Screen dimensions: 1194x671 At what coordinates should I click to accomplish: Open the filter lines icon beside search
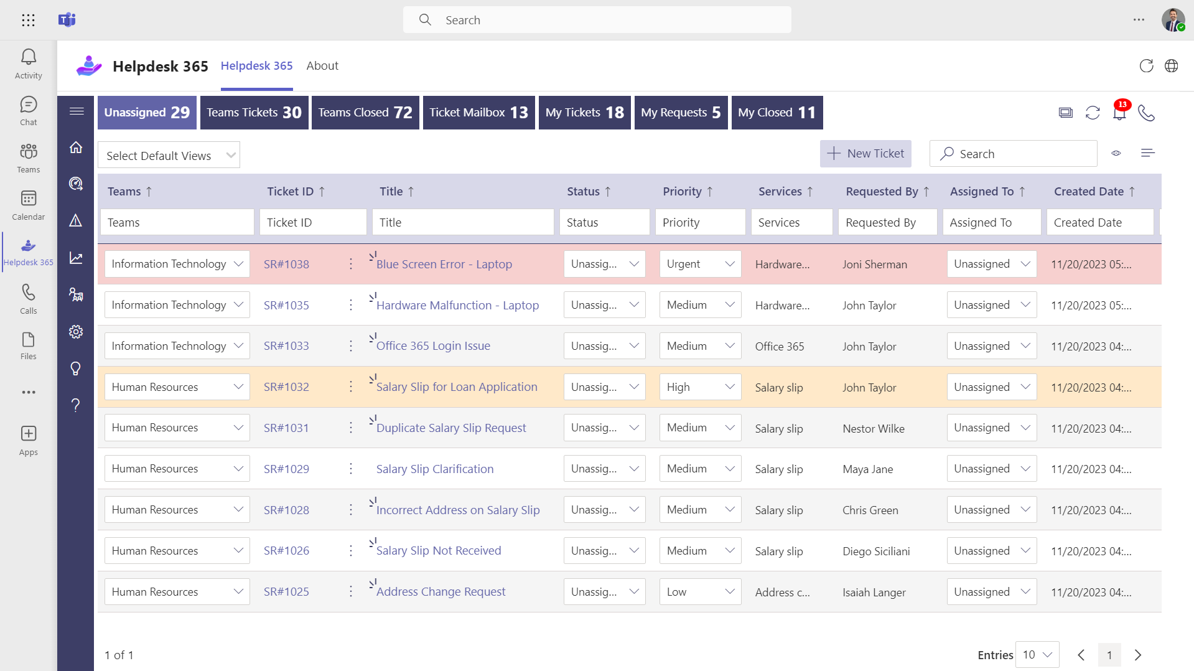pos(1148,153)
